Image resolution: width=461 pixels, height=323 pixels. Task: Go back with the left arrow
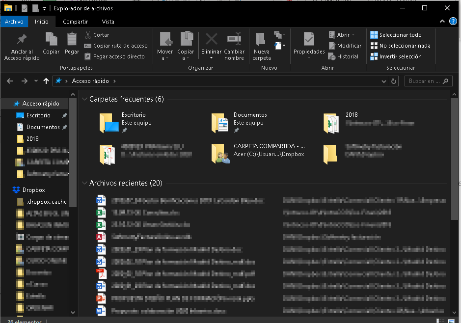coord(10,81)
